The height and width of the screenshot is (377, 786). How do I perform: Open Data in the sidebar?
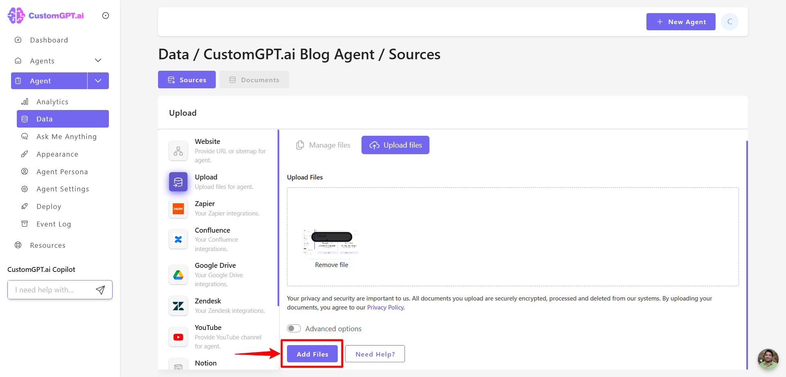pyautogui.click(x=63, y=119)
